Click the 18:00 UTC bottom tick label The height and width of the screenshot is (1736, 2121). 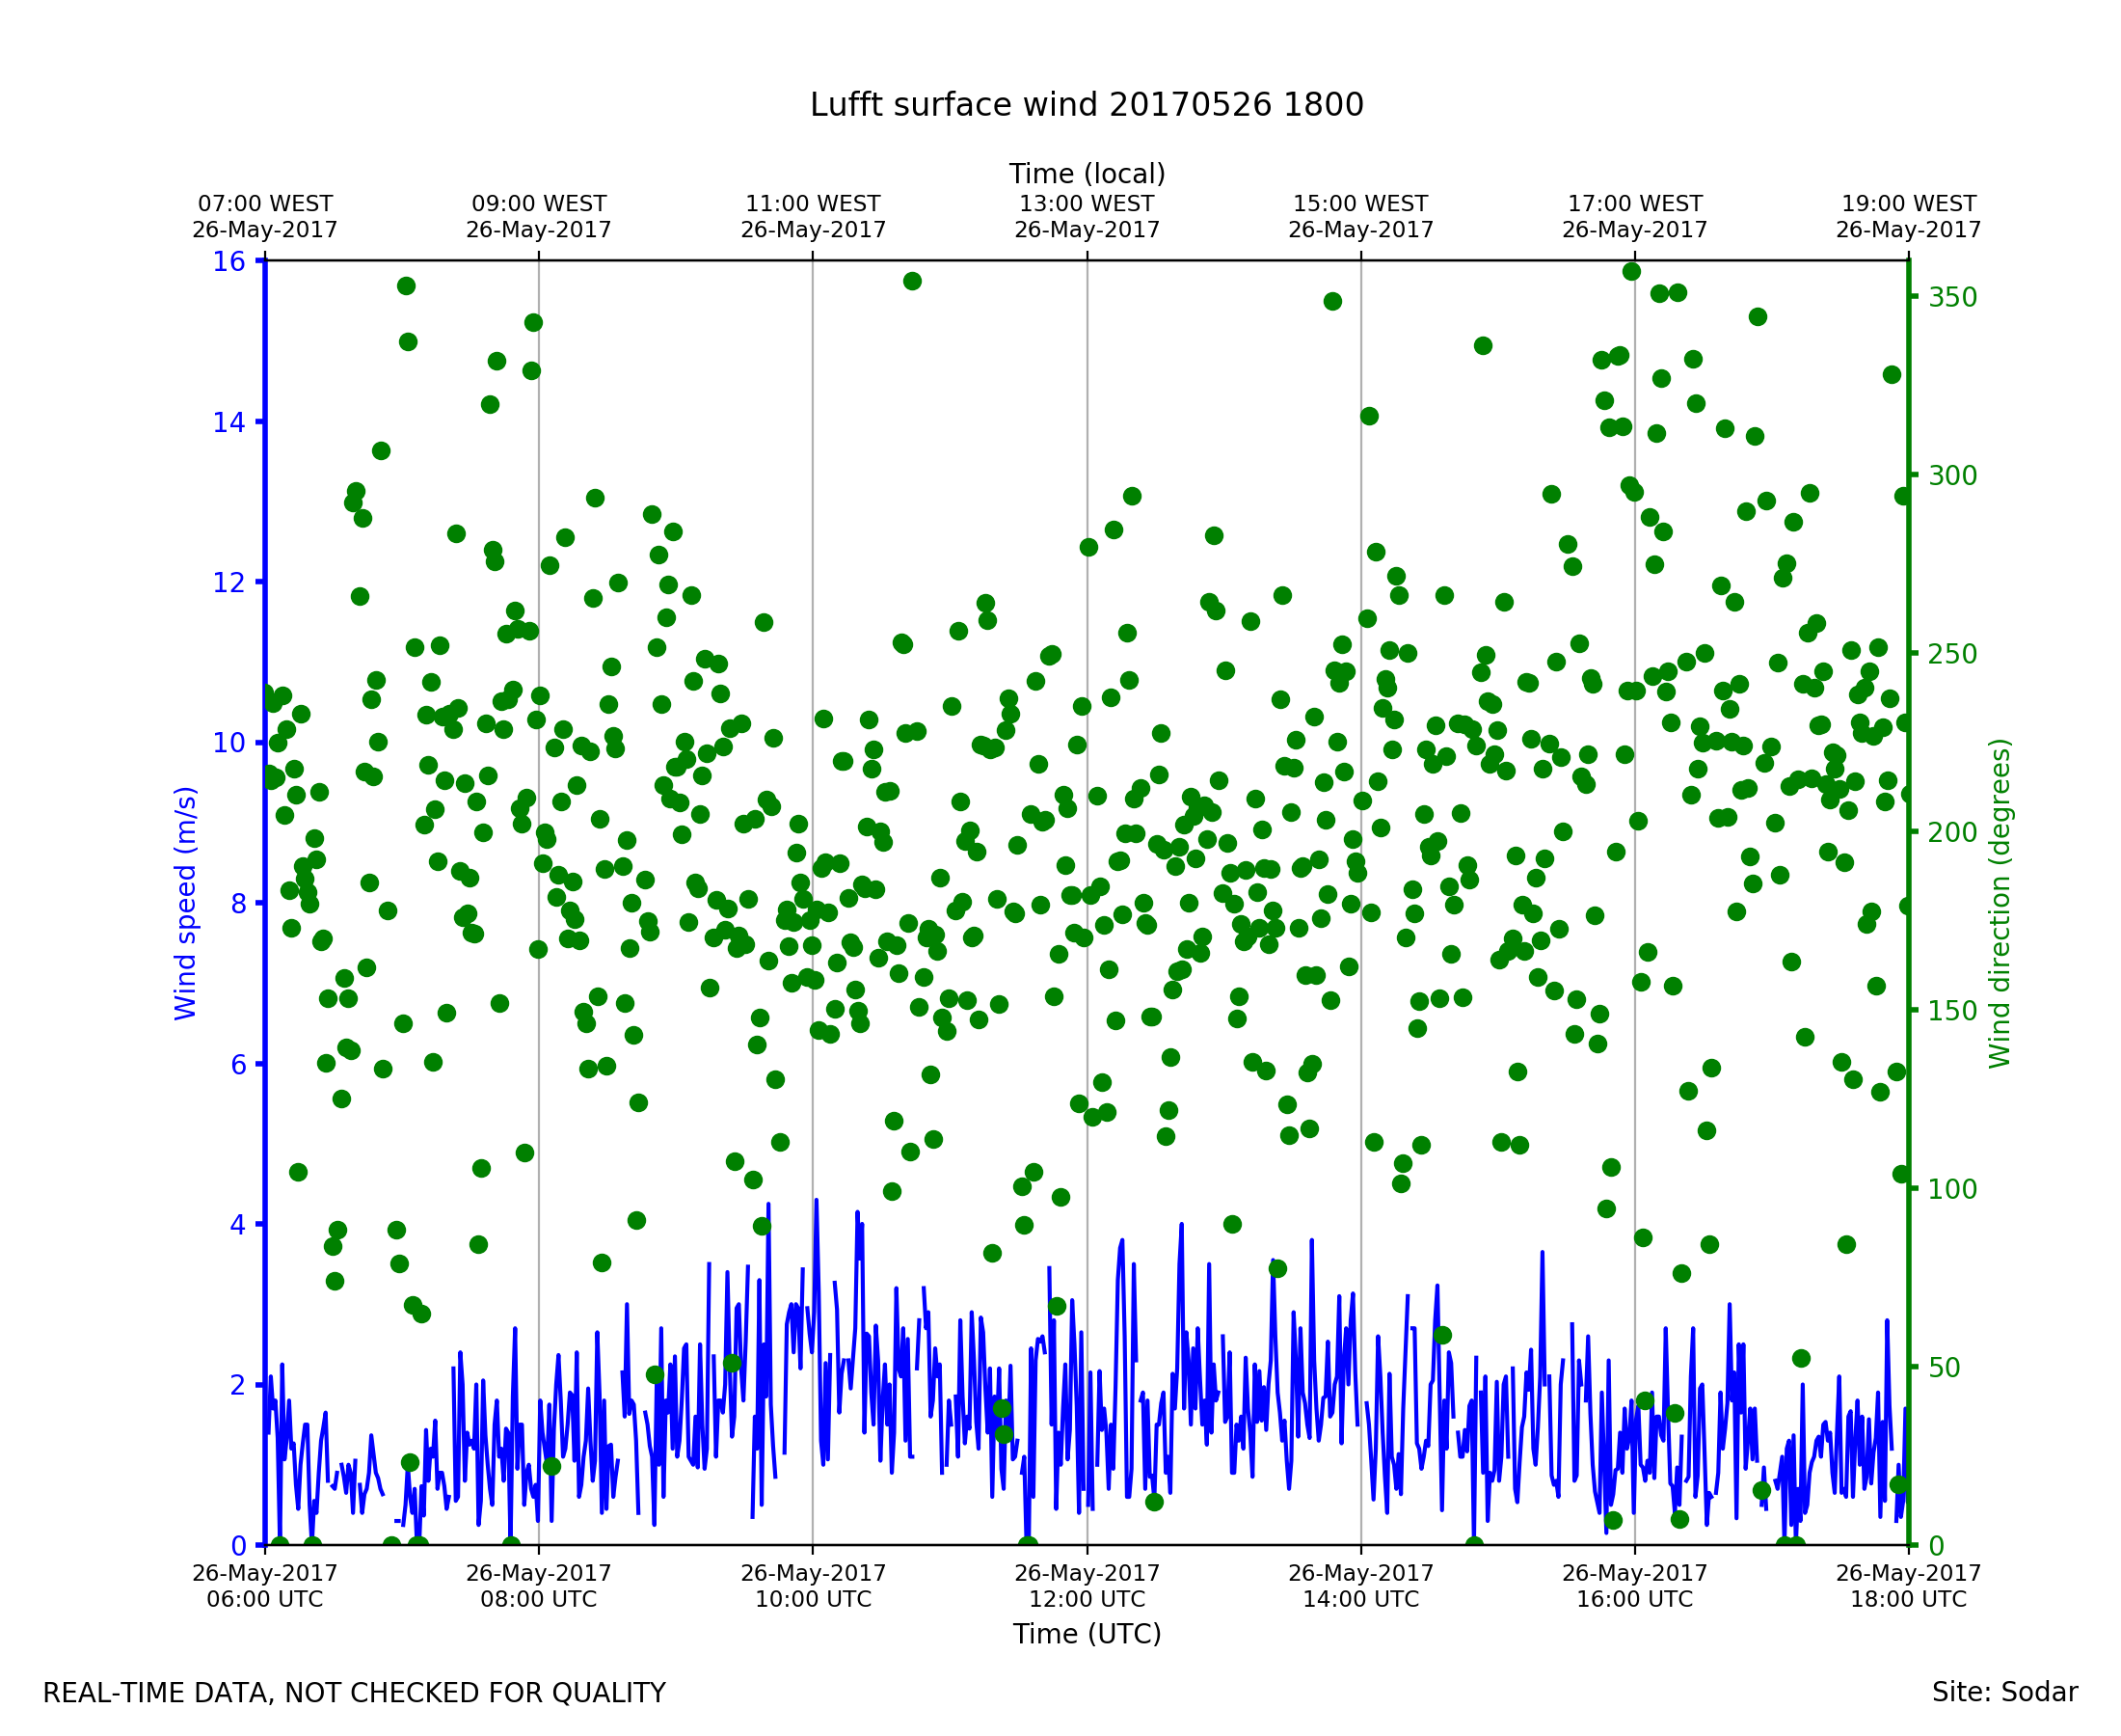1908,1586
